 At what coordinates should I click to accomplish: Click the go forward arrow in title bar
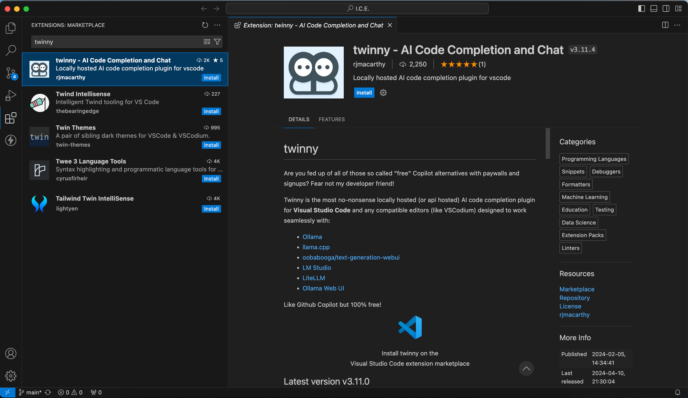216,9
